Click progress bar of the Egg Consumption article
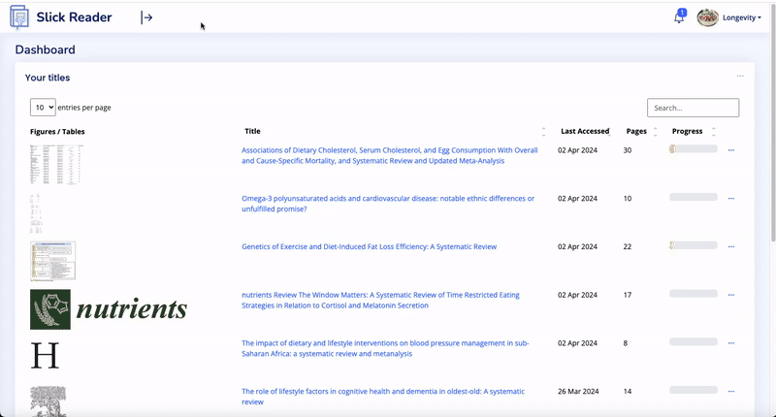Image resolution: width=776 pixels, height=417 pixels. pos(693,149)
